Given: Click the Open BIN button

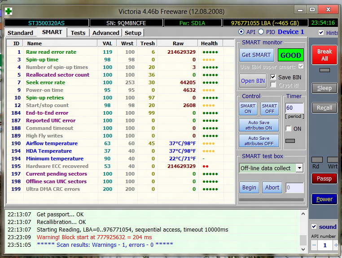Looking at the screenshot, I should 253,81.
